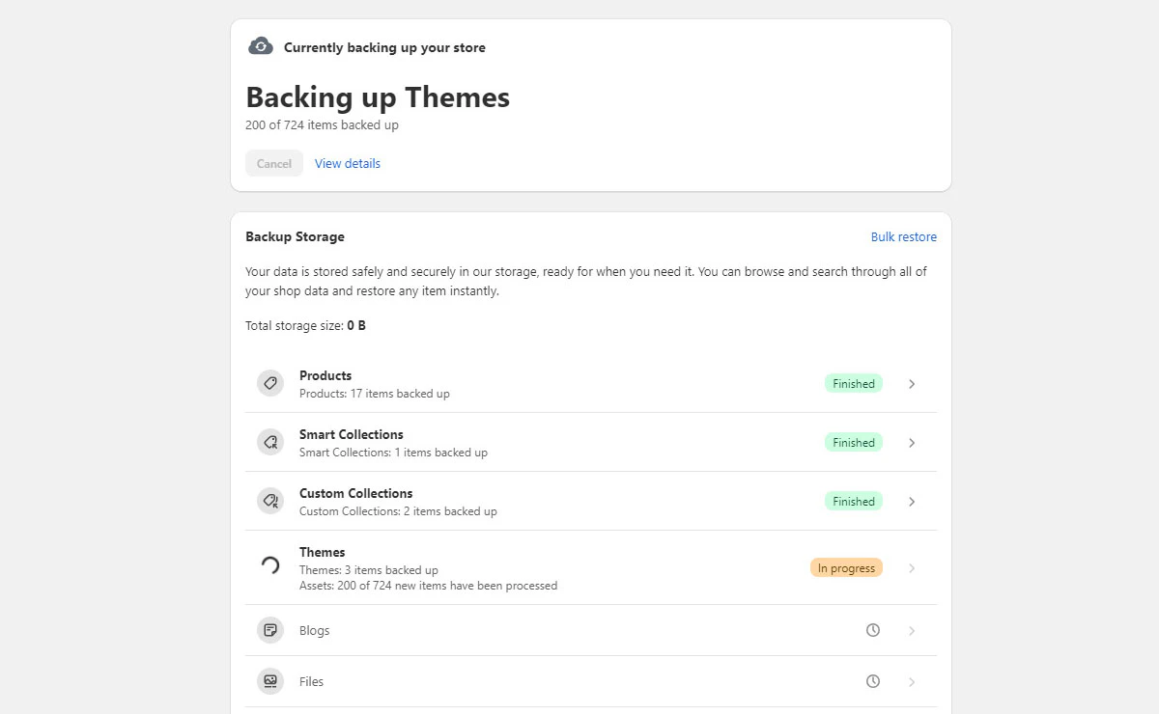Open the View details link

point(348,163)
